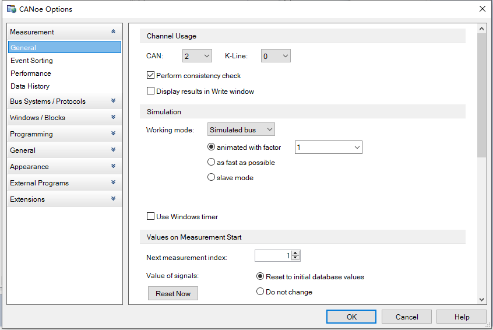Screen dimensions: 493x330
Task: Click the Simulation section heading
Action: tap(164, 112)
